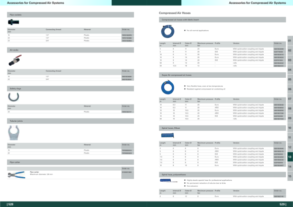Click the Compressed Air Hoses heading
293x207 pixels.
(x=175, y=13)
